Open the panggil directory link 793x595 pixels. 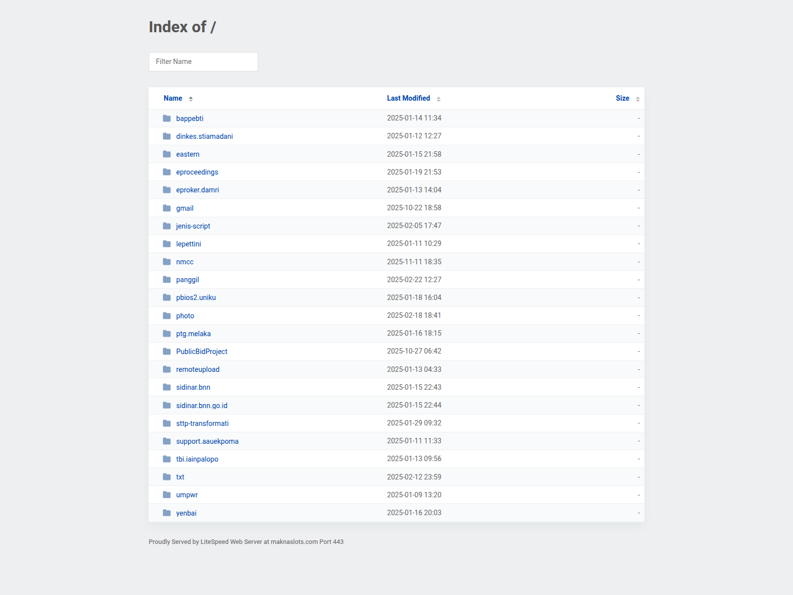point(188,280)
